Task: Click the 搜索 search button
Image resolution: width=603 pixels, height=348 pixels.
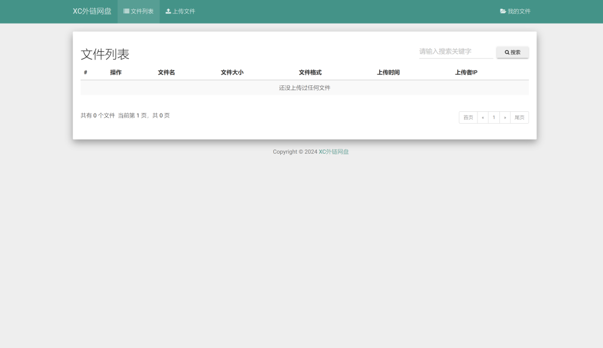Action: click(x=512, y=52)
